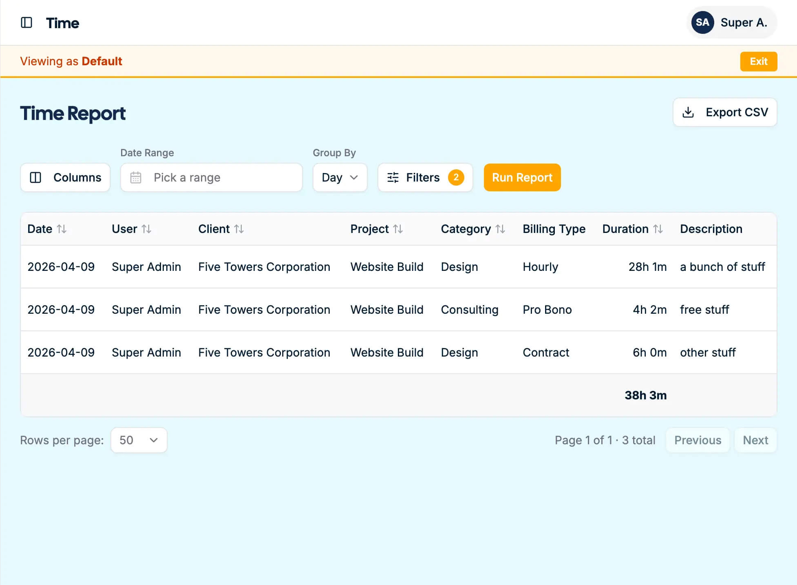Click Super Admin in the Contract row

(146, 352)
